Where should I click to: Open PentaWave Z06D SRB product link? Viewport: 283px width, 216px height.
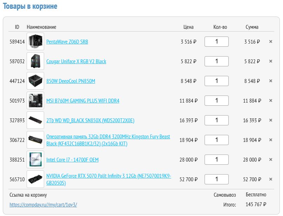pos(67,42)
